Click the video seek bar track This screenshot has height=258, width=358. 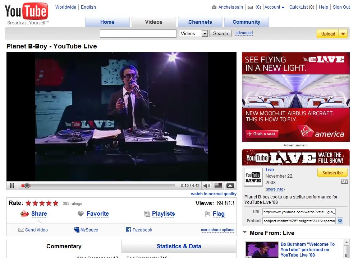click(98, 186)
